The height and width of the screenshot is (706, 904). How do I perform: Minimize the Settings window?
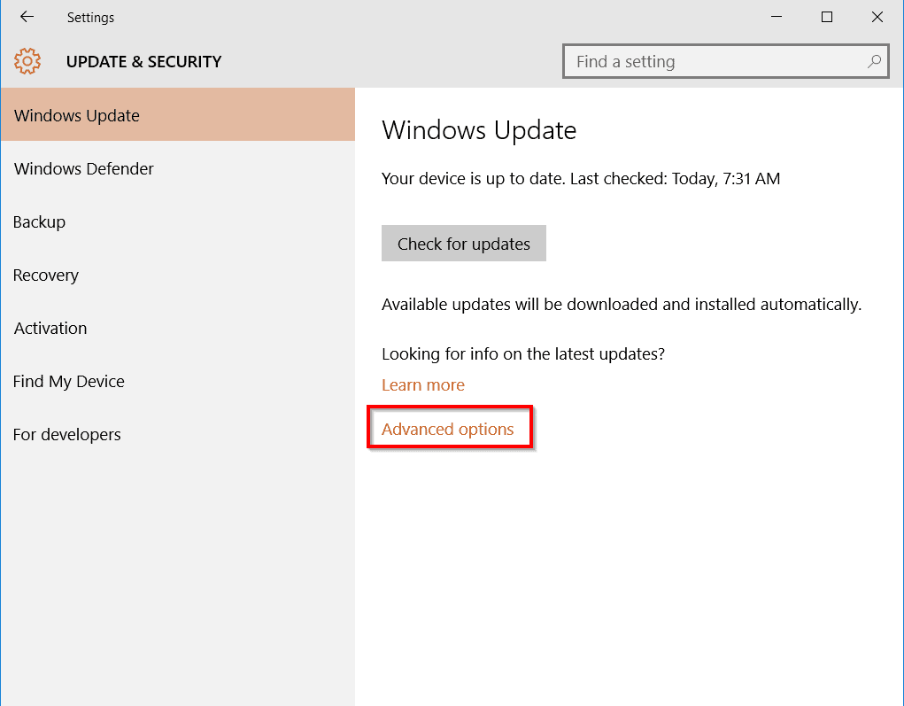click(x=777, y=17)
